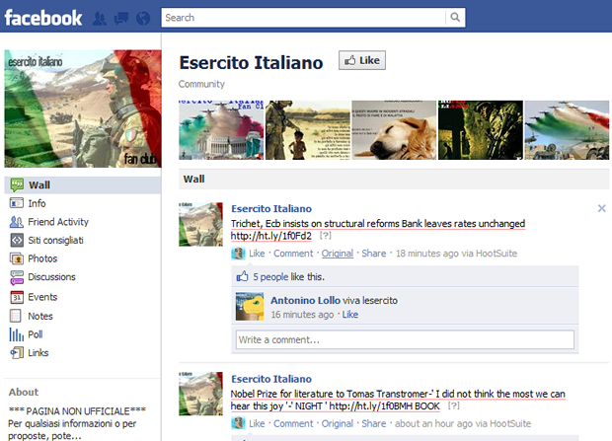Open the first photo with the monument and jets
Screen dimensions: 612x441
coord(221,130)
